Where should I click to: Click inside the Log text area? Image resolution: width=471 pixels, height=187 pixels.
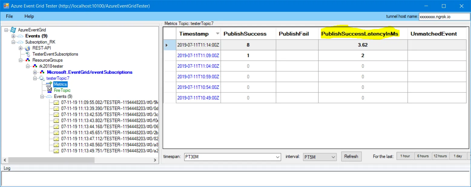(235, 178)
